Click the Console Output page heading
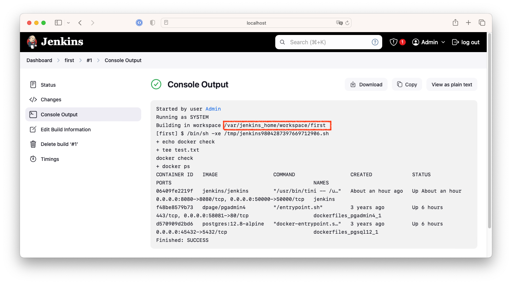512x284 pixels. tap(198, 85)
